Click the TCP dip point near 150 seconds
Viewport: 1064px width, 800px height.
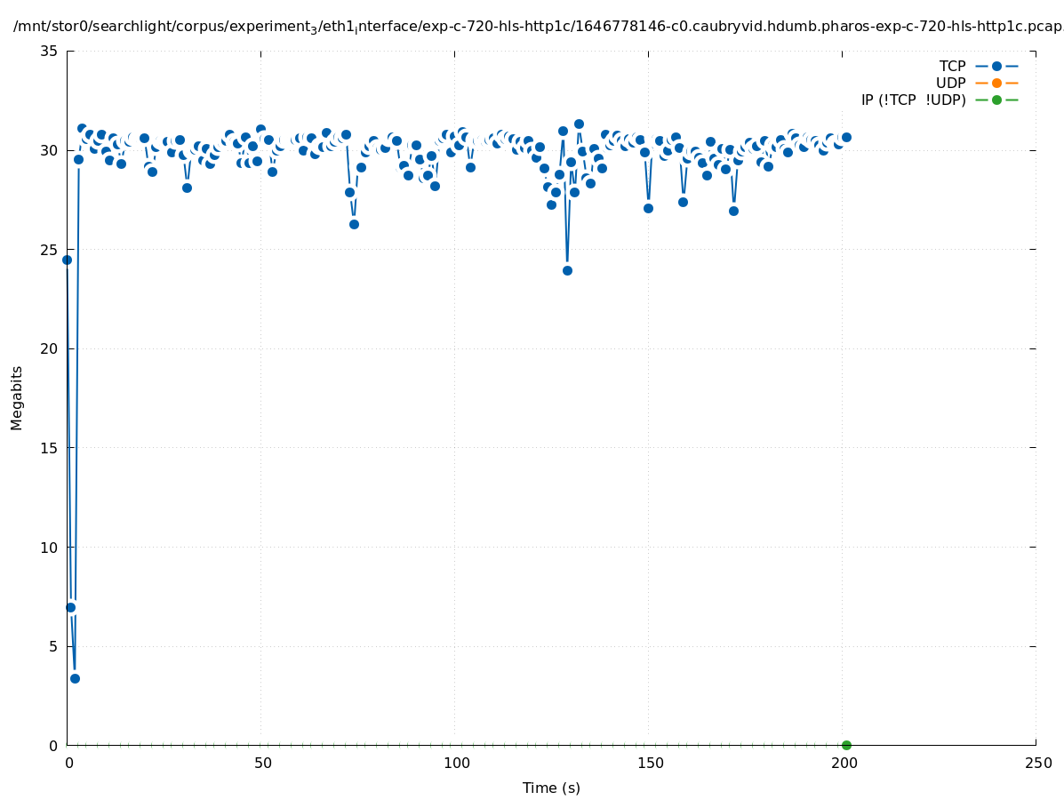[x=648, y=208]
